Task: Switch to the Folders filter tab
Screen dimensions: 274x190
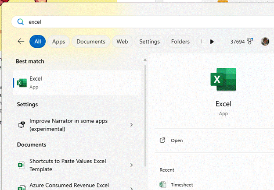Action: 180,42
